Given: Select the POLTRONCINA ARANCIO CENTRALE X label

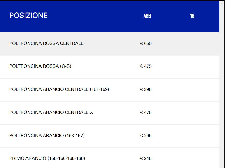Looking at the screenshot, I should click(x=51, y=112).
